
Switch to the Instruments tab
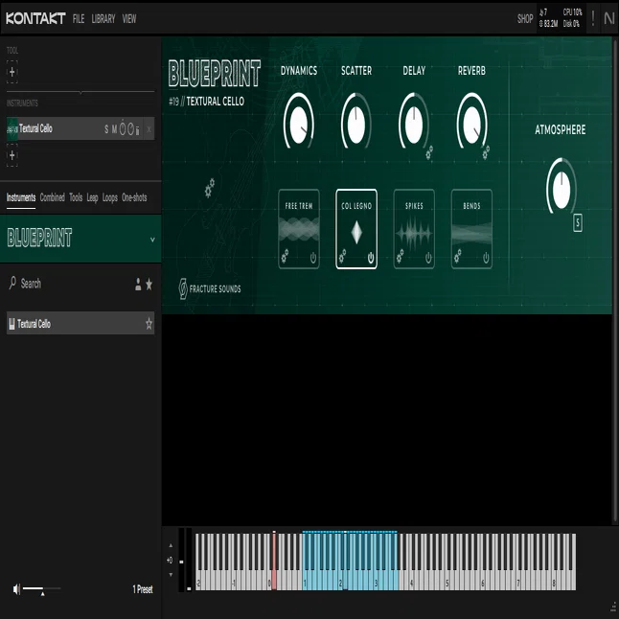[x=21, y=197]
